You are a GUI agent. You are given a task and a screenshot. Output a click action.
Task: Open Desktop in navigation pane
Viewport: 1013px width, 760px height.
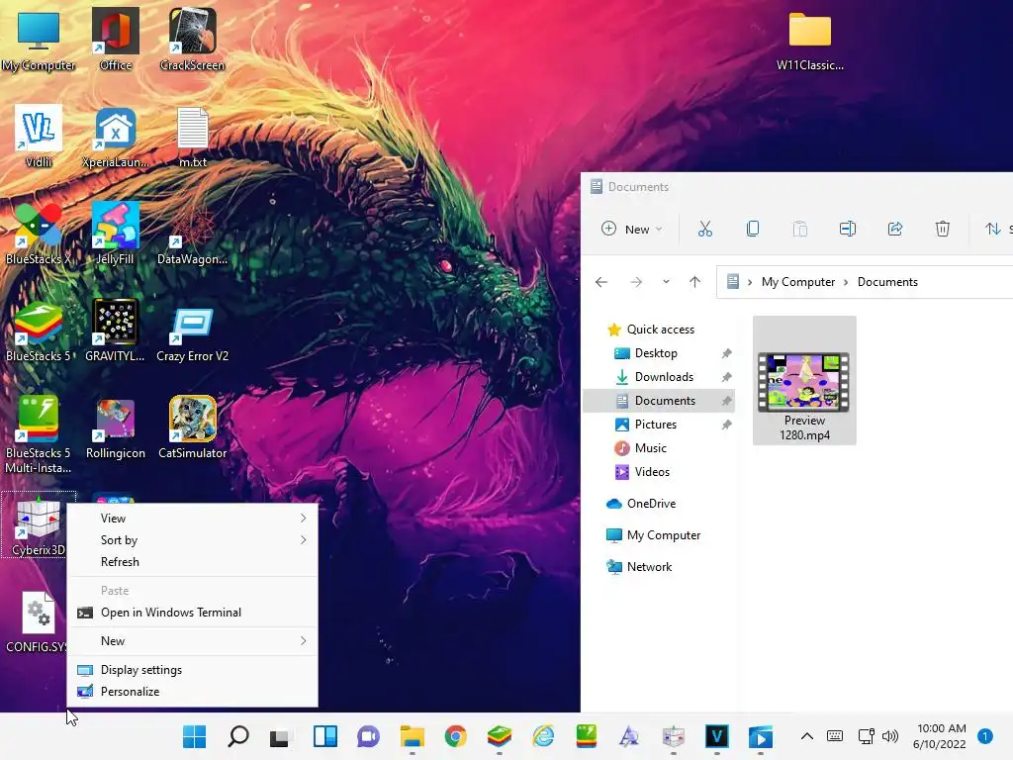click(656, 353)
